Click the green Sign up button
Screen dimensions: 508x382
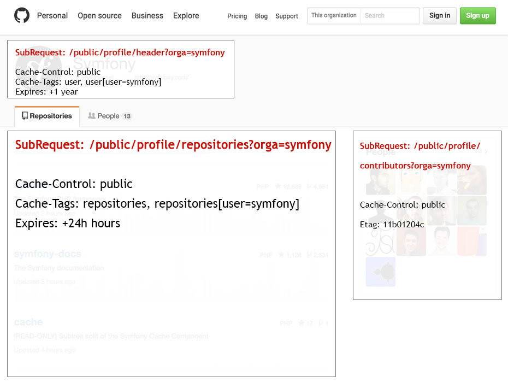(x=477, y=15)
